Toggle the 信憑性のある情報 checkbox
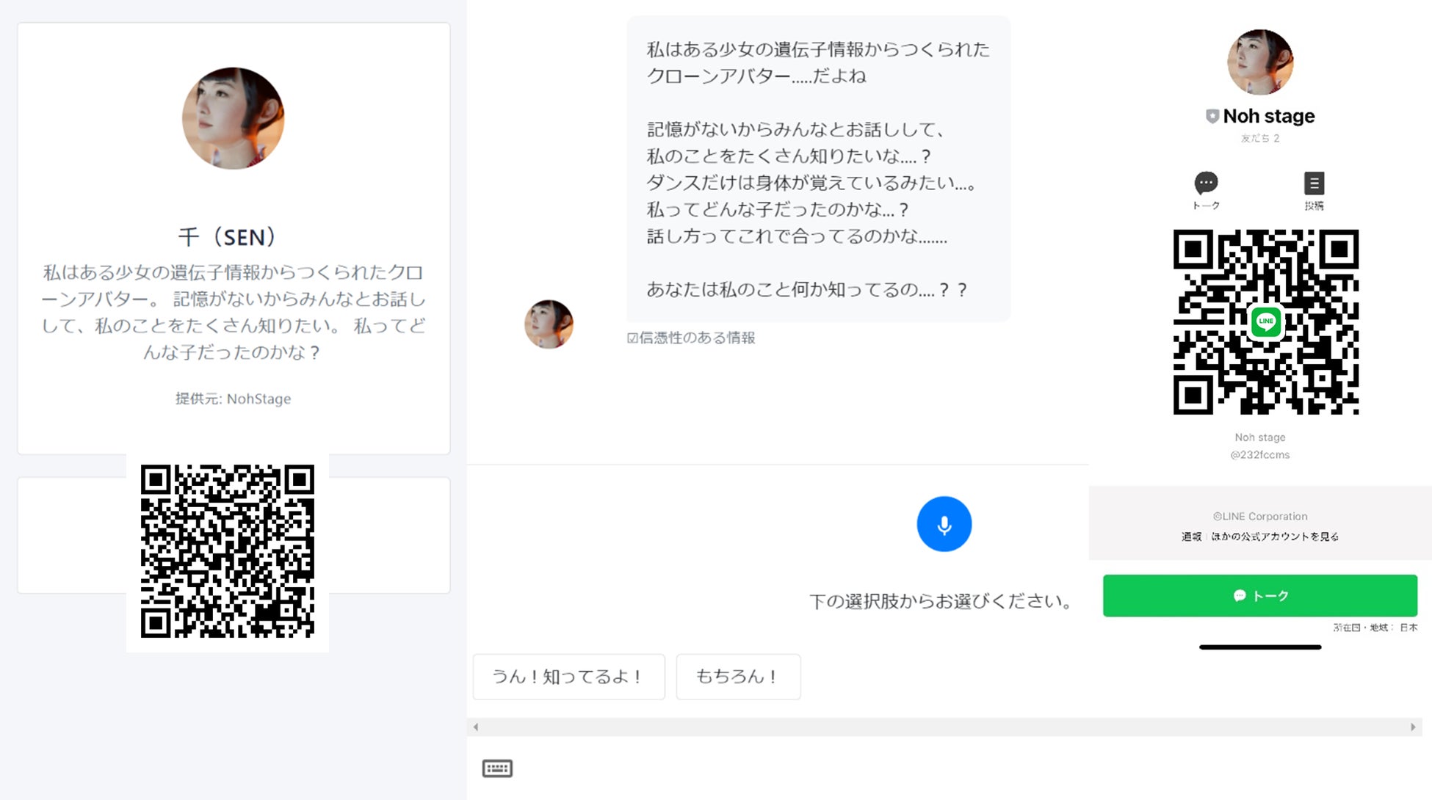This screenshot has width=1432, height=800. tap(632, 338)
